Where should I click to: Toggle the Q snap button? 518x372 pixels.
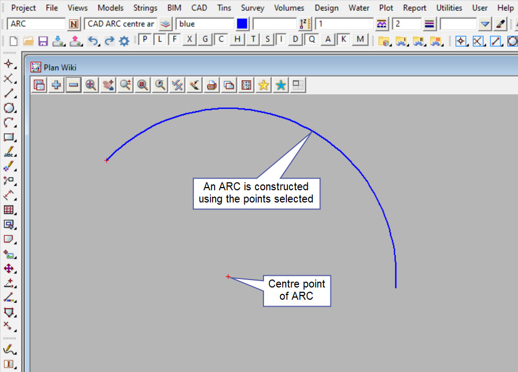312,40
